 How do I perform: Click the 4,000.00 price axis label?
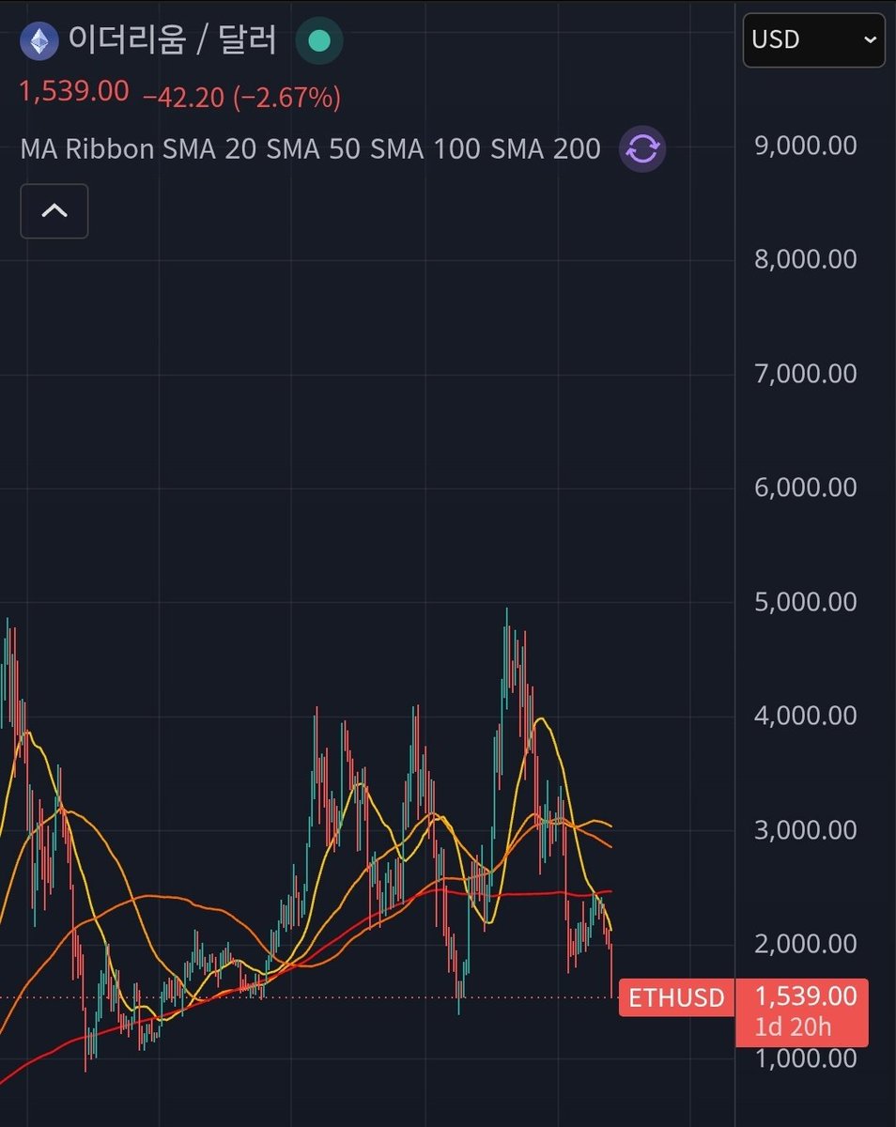click(806, 716)
